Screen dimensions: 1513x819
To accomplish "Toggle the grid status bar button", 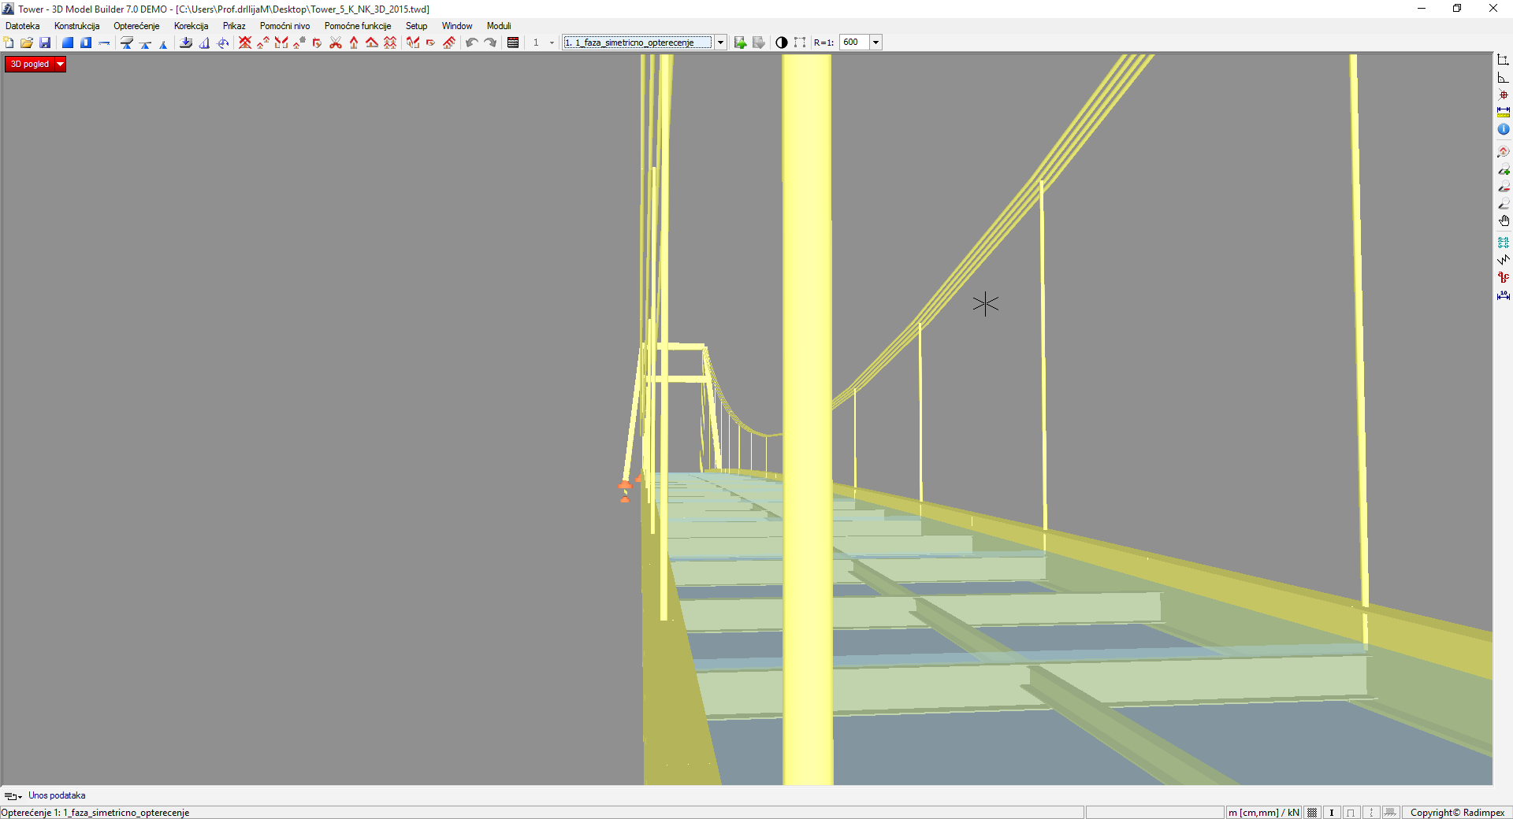I will click(1312, 813).
